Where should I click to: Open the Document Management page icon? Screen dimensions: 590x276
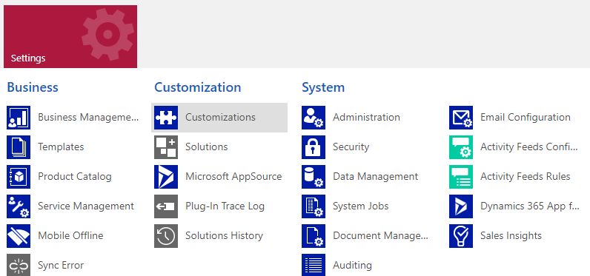(x=314, y=236)
